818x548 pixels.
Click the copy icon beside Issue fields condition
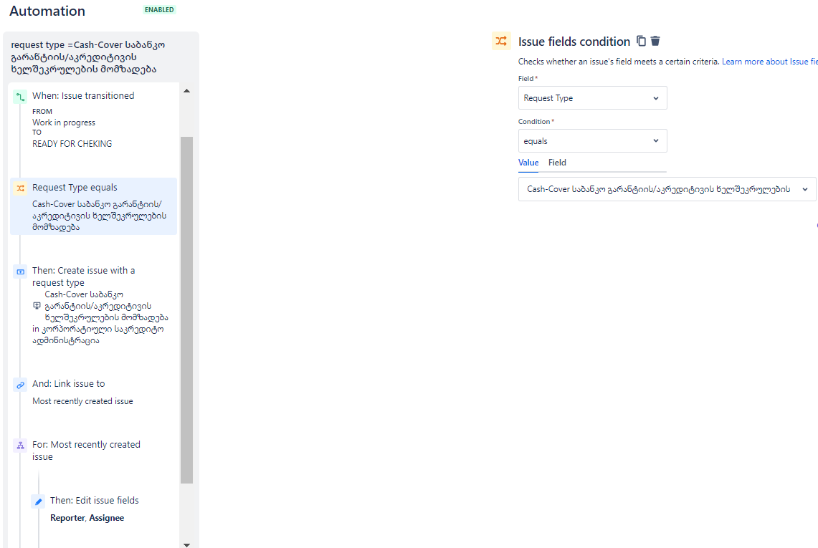pyautogui.click(x=640, y=41)
